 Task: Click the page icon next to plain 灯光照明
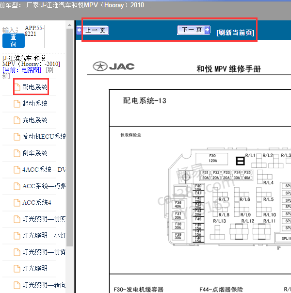[17, 269]
